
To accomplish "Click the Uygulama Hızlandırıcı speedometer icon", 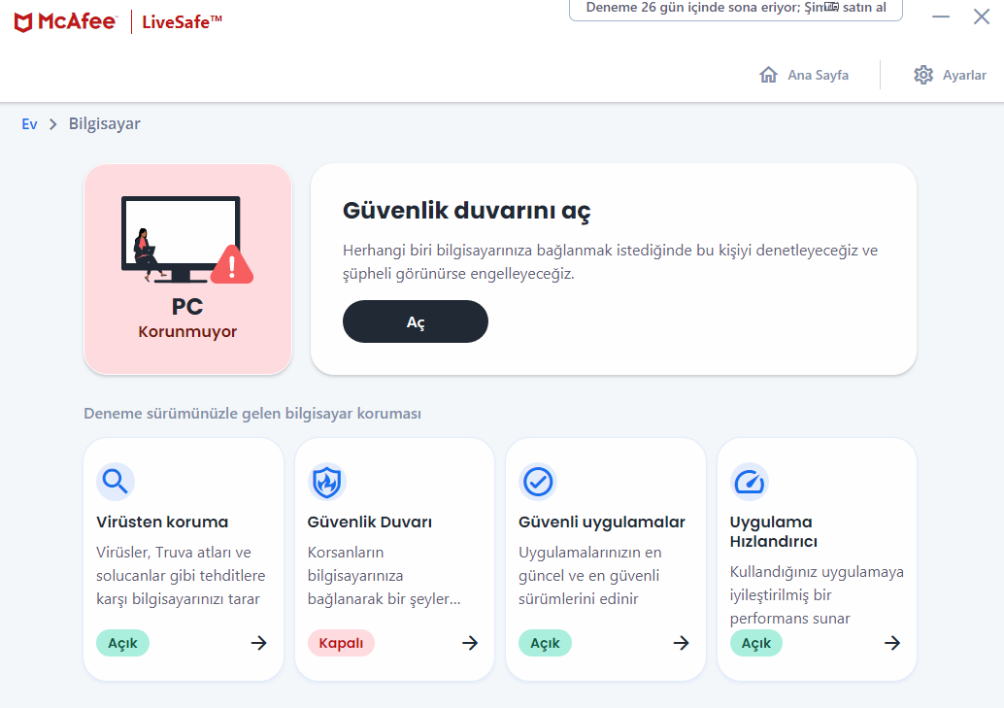I will point(750,482).
